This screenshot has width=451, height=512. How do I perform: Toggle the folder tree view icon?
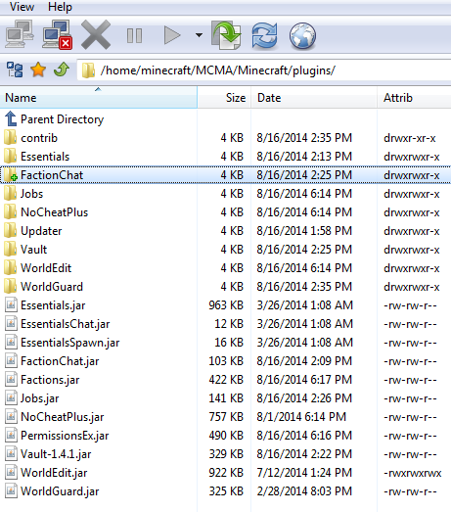tap(15, 70)
